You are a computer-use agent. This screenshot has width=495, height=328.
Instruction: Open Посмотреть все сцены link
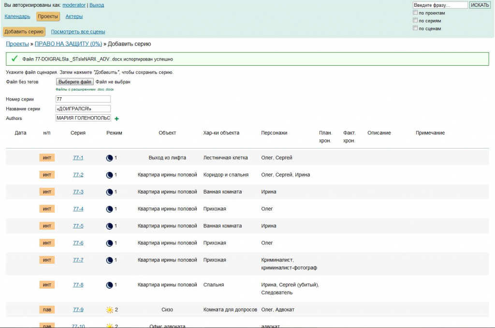tap(78, 31)
